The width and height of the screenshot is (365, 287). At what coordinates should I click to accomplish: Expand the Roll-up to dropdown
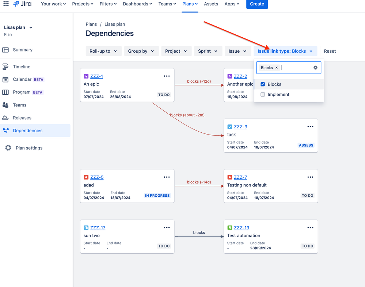[104, 51]
